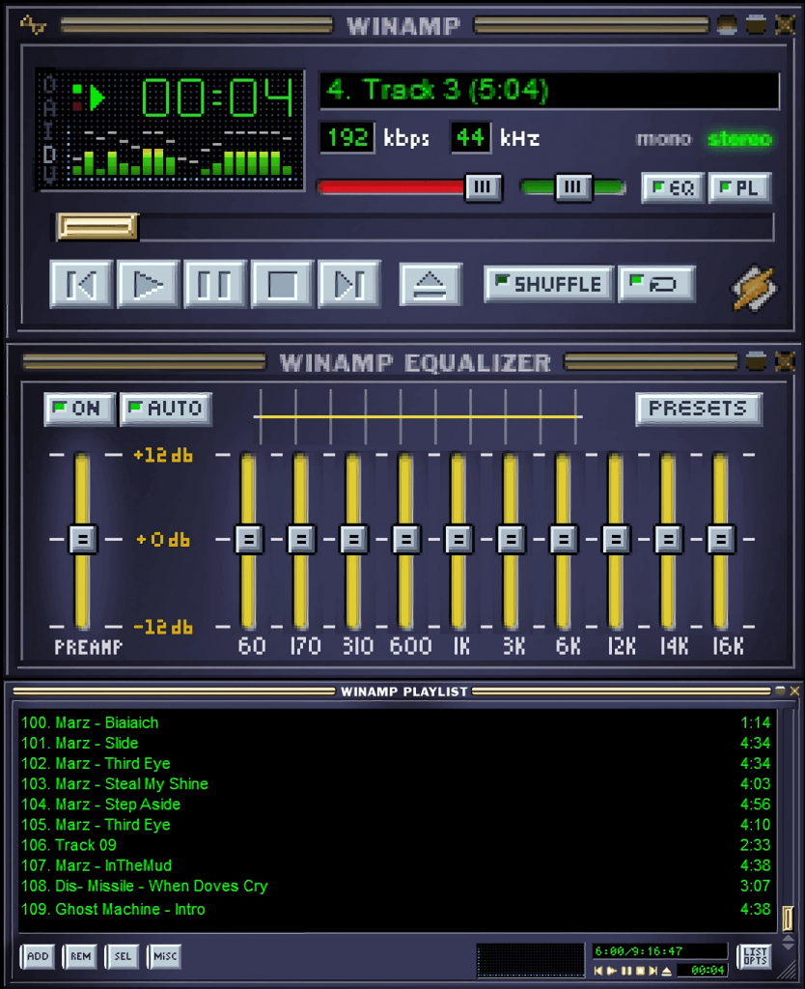Click the playlist mini stop icon
This screenshot has height=989, width=805.
tap(640, 971)
